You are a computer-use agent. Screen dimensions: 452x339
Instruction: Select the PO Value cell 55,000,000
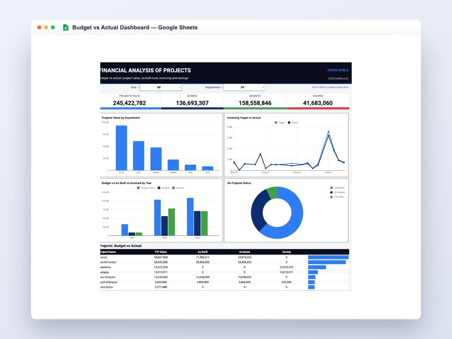[x=161, y=262]
